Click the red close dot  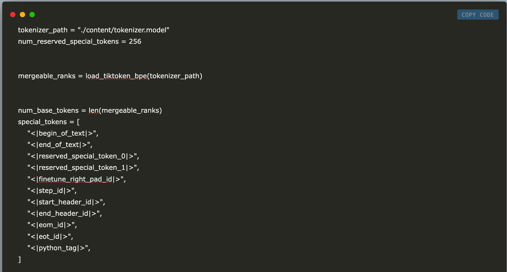coord(13,15)
